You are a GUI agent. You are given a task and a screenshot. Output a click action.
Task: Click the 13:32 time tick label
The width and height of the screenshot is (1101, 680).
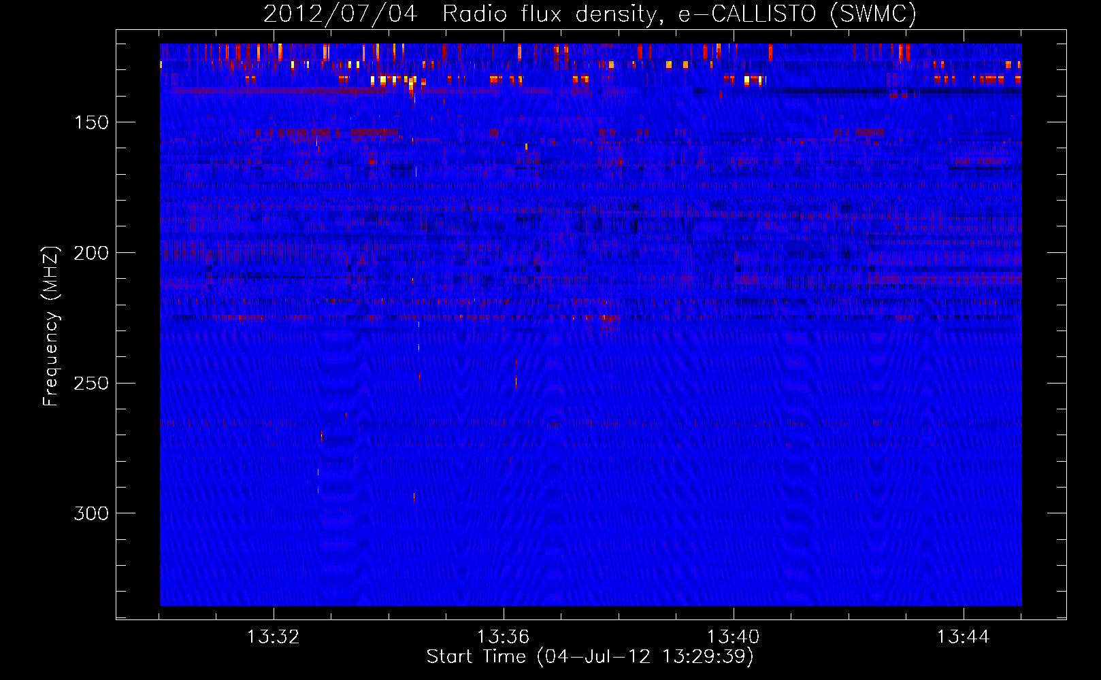(x=273, y=637)
